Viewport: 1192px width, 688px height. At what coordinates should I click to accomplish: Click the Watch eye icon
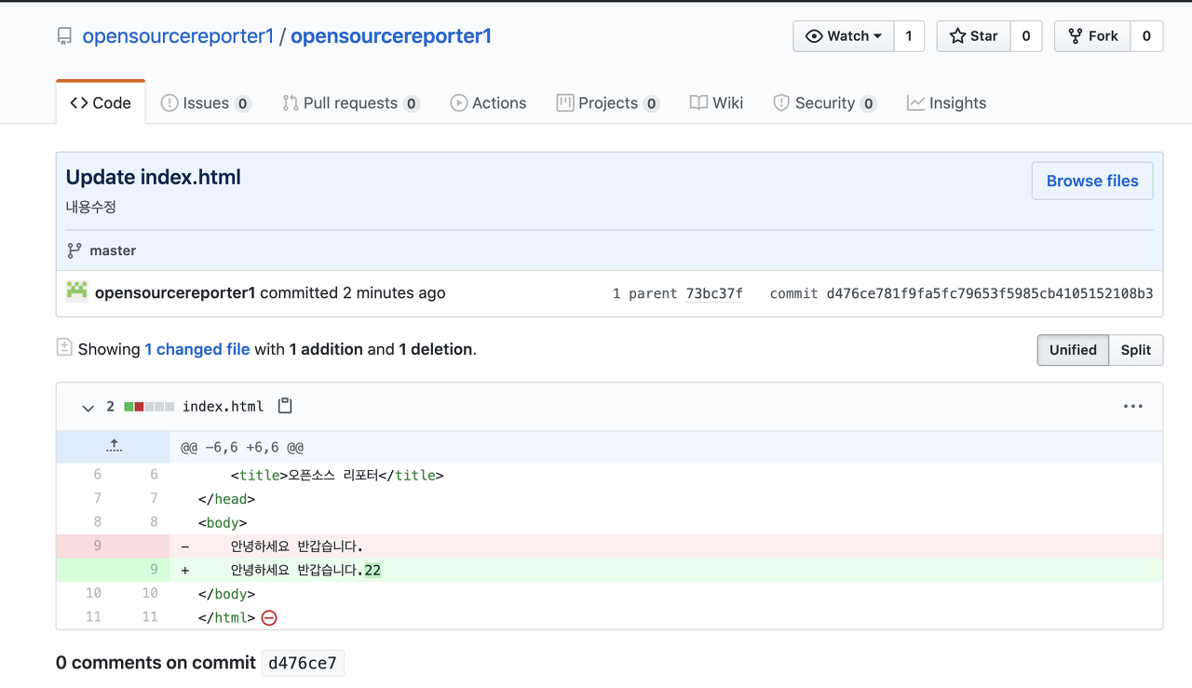814,36
